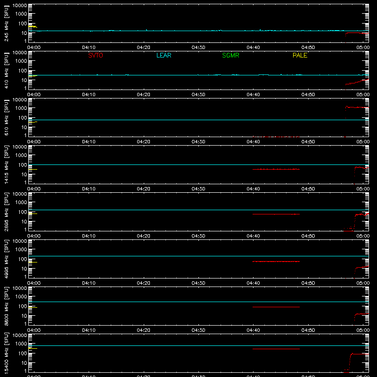Click 04:30 label under the 1415 MHz plot

click(x=198, y=189)
